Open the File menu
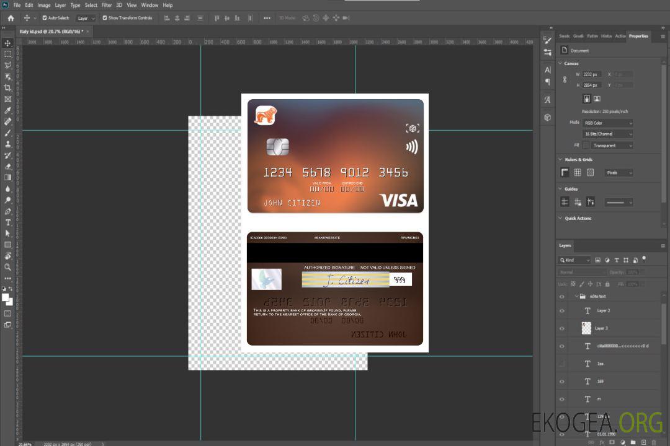 [17, 5]
